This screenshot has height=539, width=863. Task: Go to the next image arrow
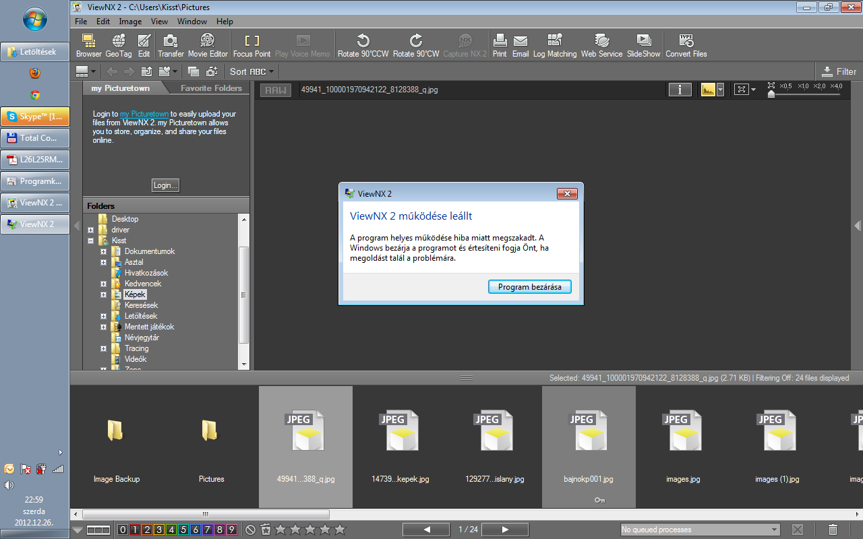pyautogui.click(x=506, y=530)
